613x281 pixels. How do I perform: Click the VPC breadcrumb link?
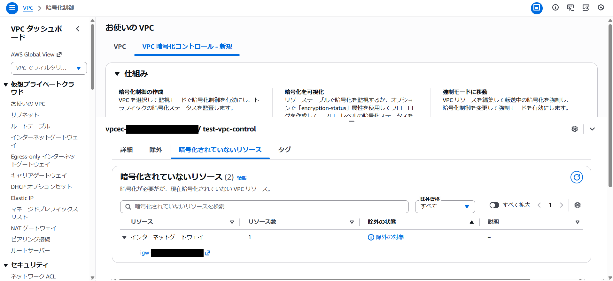pos(28,8)
